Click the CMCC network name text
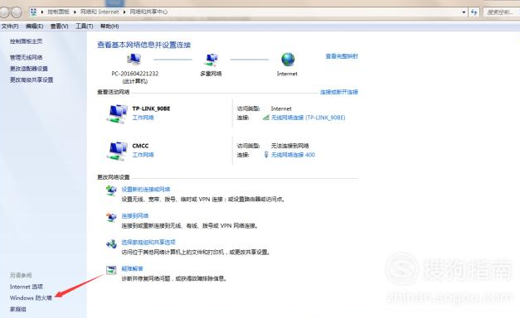 (x=140, y=146)
